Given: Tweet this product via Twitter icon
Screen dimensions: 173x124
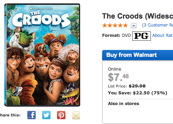Looking at the screenshot, I should pyautogui.click(x=46, y=115).
